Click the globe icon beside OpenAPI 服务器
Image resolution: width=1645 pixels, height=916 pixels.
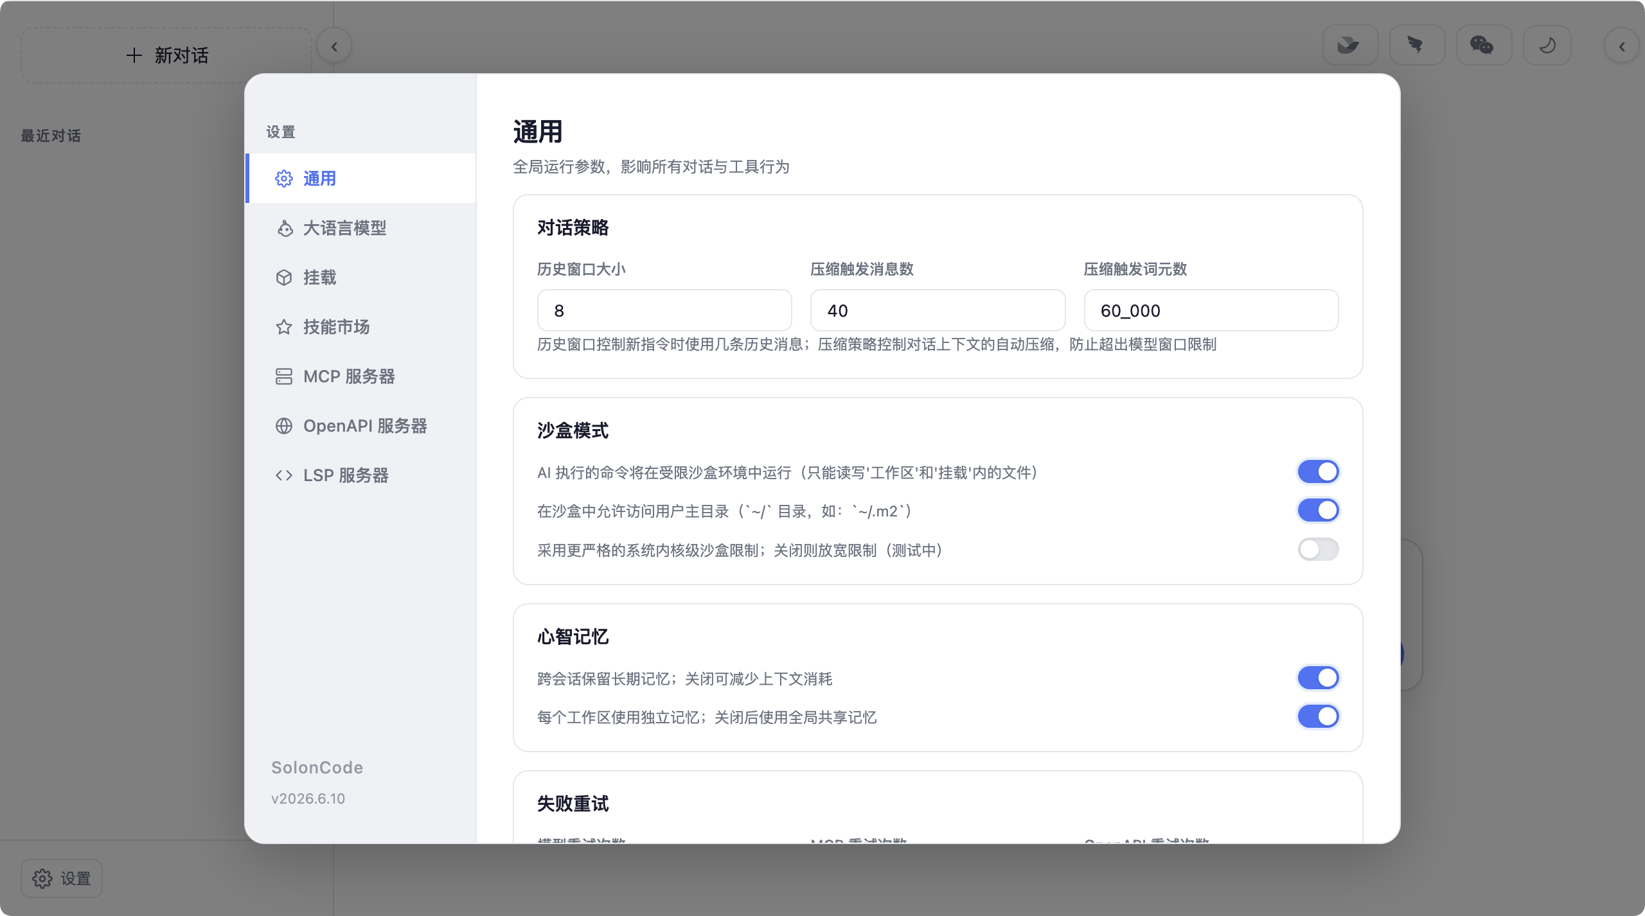[x=284, y=426]
